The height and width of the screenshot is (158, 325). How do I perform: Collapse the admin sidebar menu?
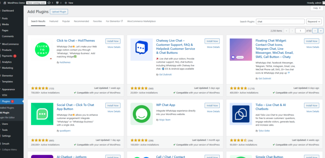[9, 149]
